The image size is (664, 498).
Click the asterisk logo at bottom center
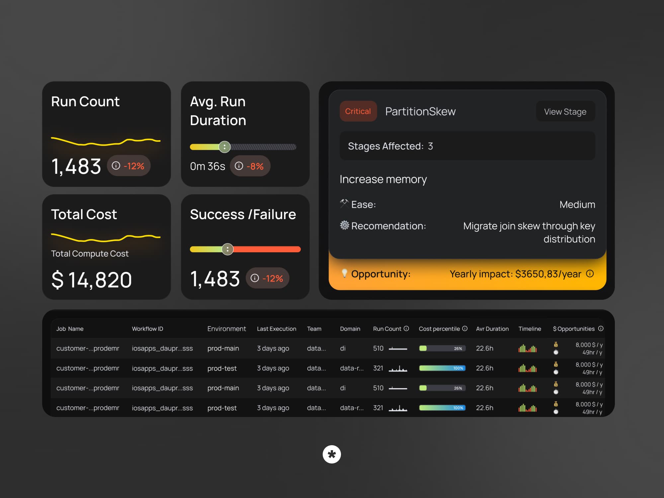(332, 454)
